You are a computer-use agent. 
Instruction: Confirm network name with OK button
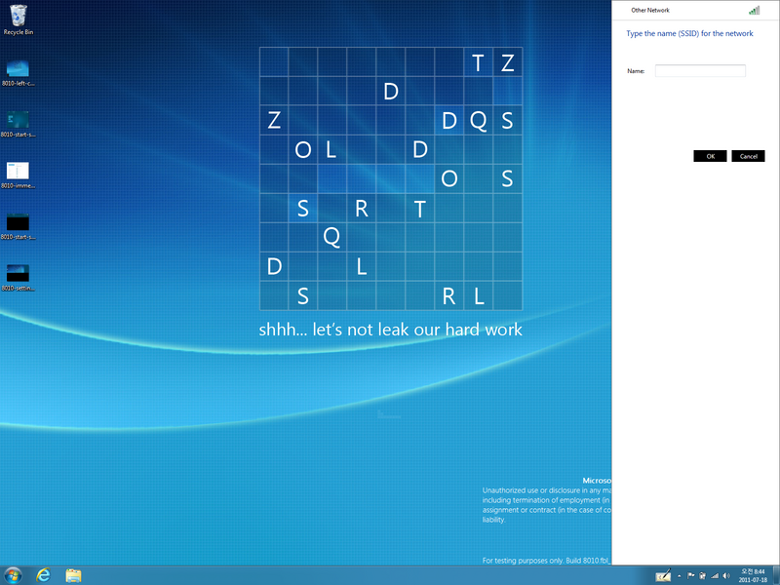[710, 156]
